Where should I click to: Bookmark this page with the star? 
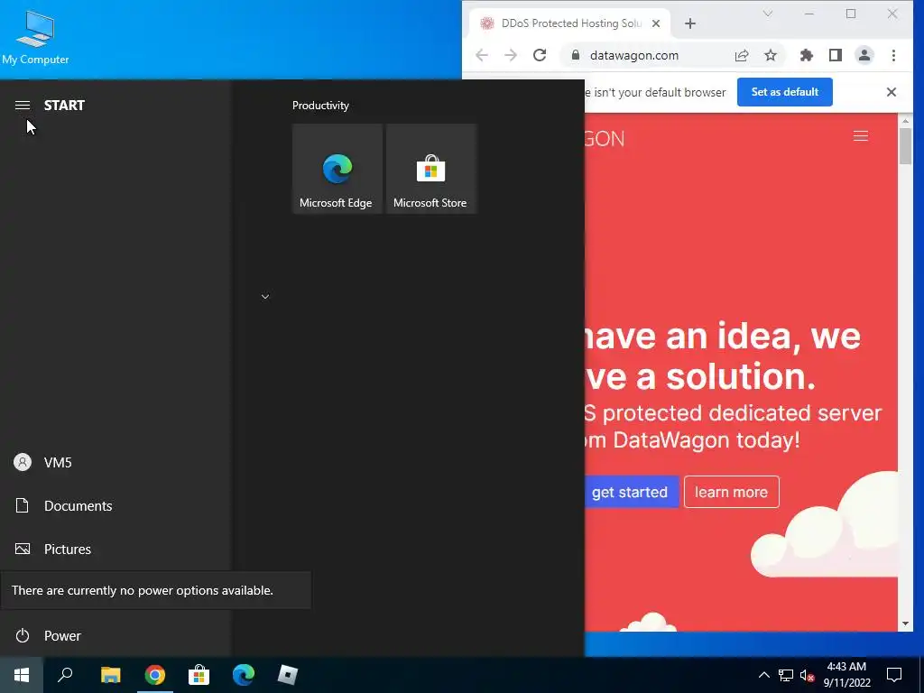tap(771, 55)
